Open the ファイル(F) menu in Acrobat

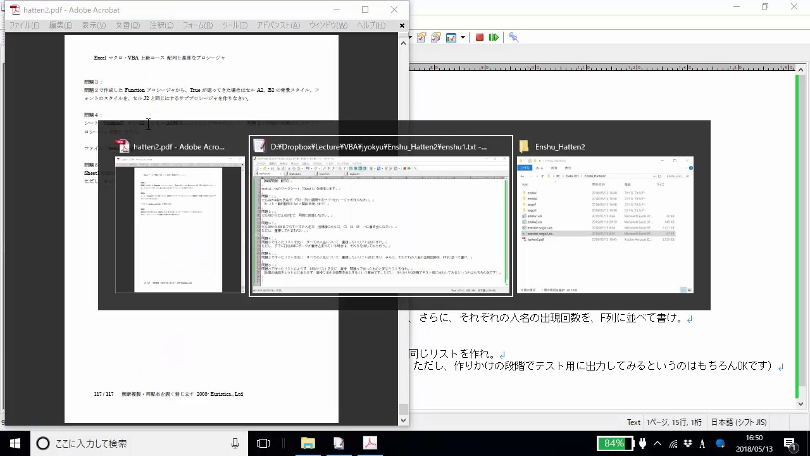pos(24,25)
